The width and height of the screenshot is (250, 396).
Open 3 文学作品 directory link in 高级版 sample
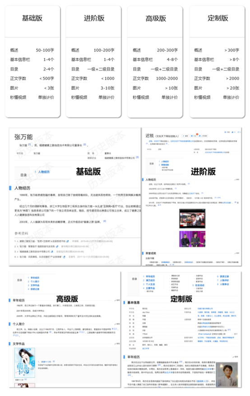pos(33,285)
